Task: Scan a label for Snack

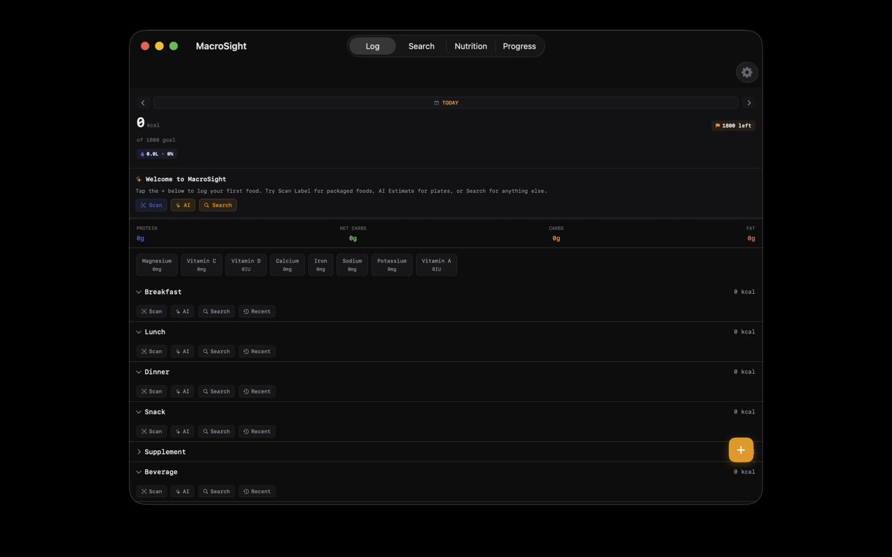Action: click(x=151, y=432)
